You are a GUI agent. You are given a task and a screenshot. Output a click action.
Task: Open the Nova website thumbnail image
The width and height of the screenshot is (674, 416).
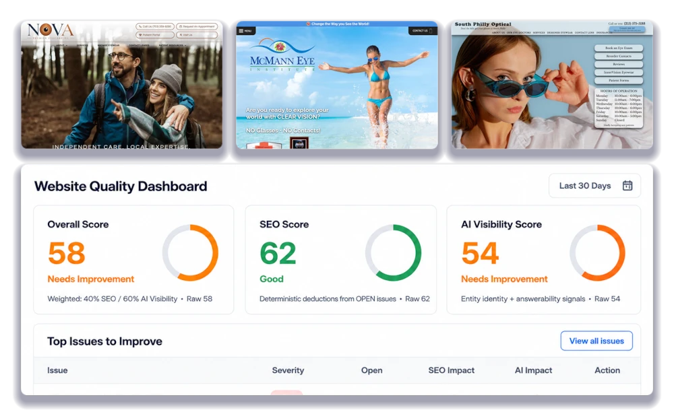click(121, 85)
